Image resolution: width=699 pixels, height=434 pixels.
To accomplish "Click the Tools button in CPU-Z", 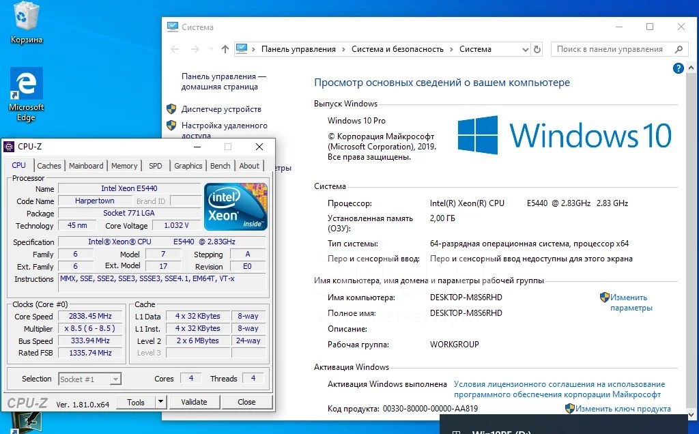I will pos(136,402).
